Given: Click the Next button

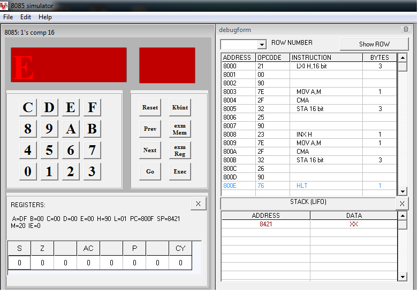Looking at the screenshot, I should pyautogui.click(x=150, y=150).
